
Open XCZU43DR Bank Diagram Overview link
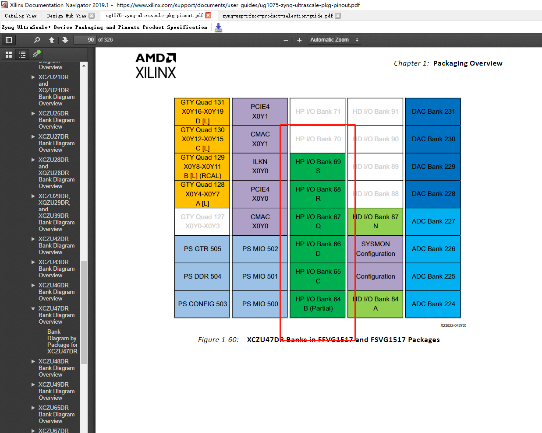point(57,269)
